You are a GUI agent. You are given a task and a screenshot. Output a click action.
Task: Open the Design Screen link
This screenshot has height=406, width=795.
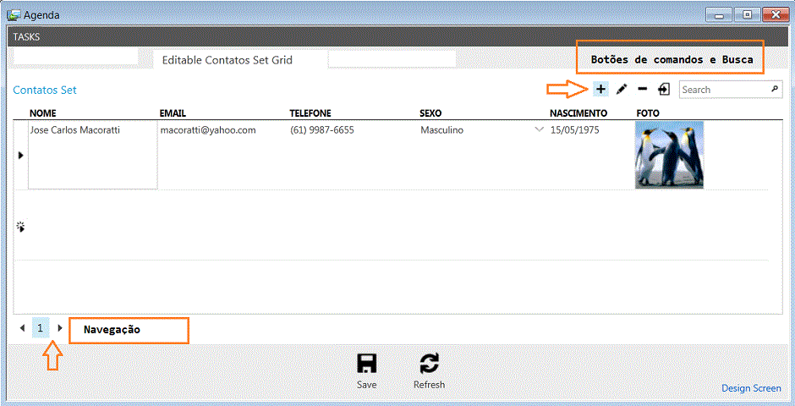(x=751, y=388)
